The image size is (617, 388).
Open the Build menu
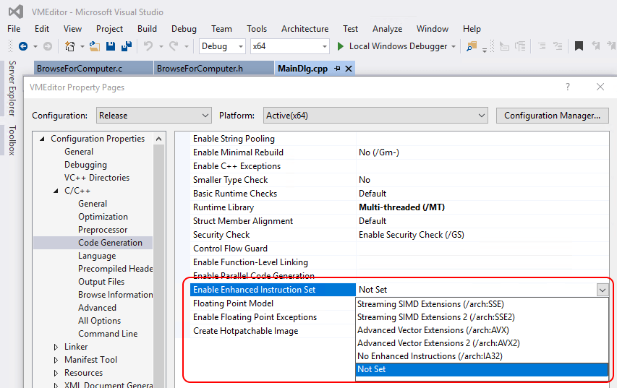point(147,29)
